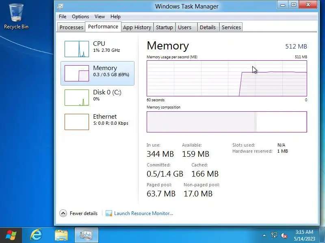The height and width of the screenshot is (243, 325).
Task: Select the Memory mini graph thumbnail
Action: (77, 73)
